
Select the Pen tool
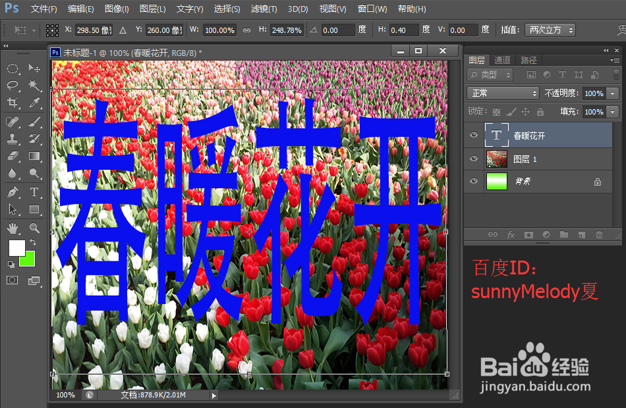coord(13,192)
